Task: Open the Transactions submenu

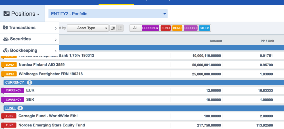Action: click(30, 28)
